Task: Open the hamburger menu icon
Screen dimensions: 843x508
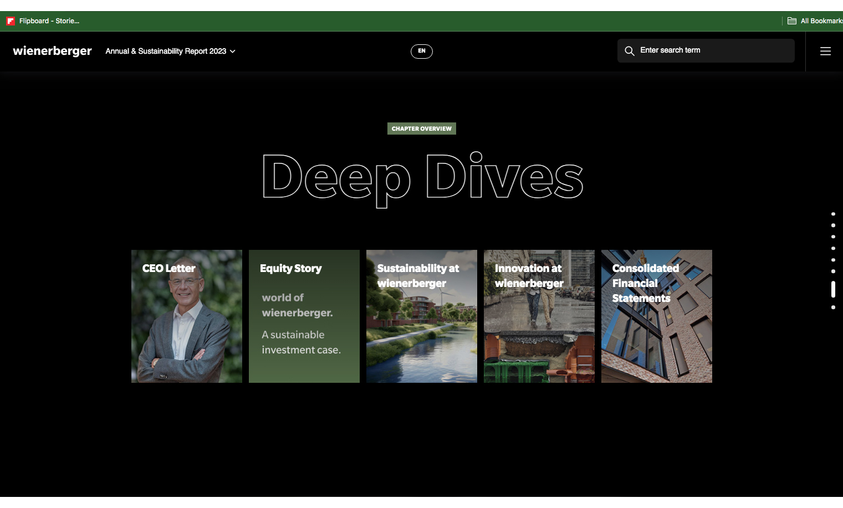Action: point(825,51)
